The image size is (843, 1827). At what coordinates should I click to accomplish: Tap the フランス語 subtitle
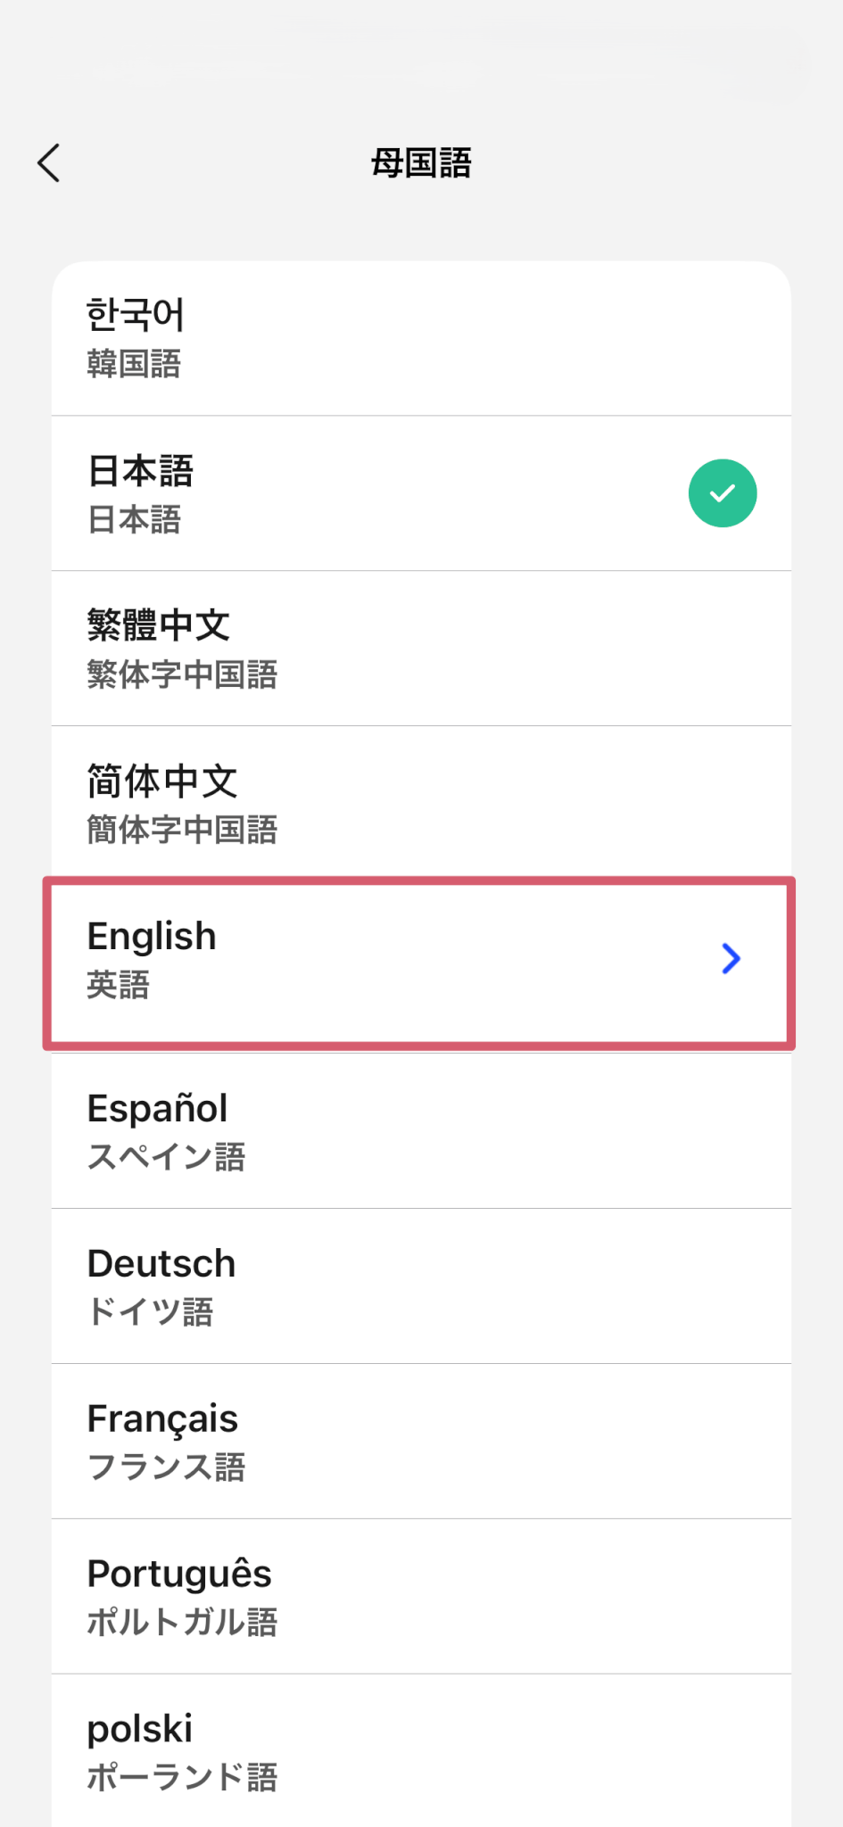(x=166, y=1467)
